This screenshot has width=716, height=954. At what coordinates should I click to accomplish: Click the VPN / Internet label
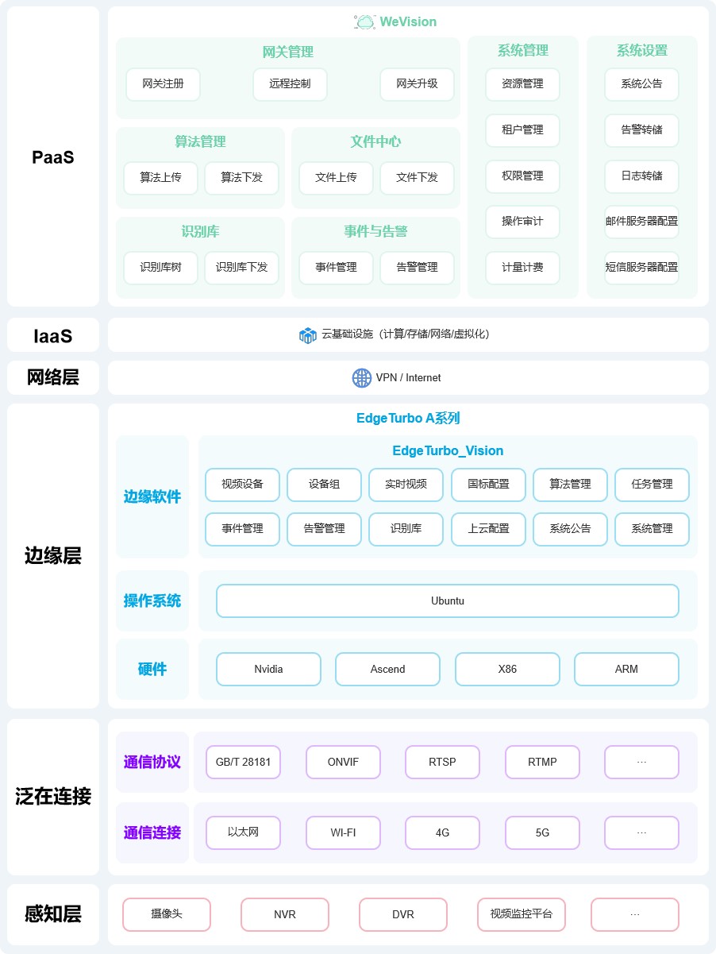pyautogui.click(x=408, y=378)
